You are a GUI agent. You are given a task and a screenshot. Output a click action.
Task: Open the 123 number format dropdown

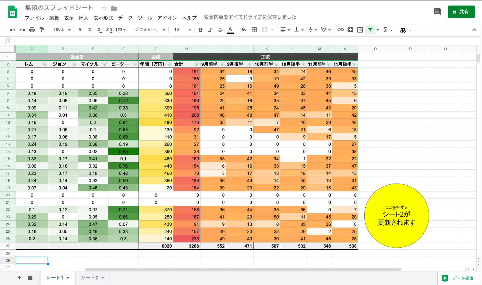point(120,30)
